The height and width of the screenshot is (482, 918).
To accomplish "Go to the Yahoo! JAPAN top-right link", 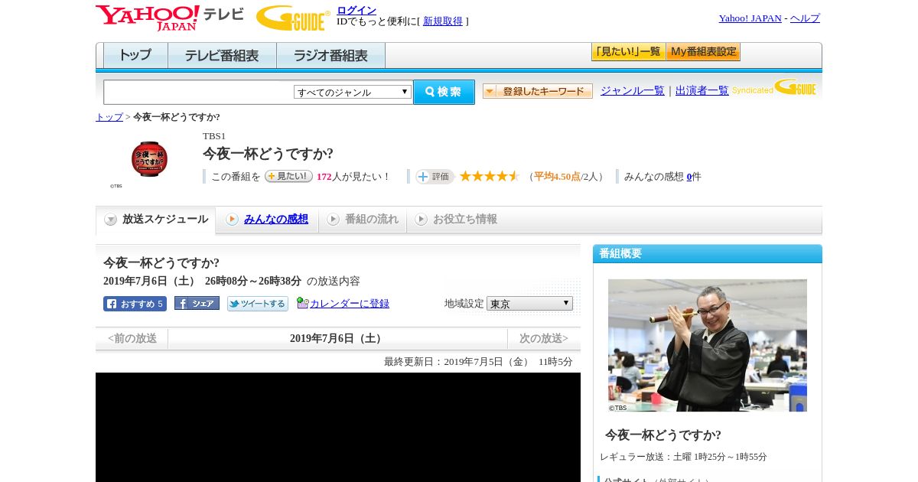I will 750,18.
